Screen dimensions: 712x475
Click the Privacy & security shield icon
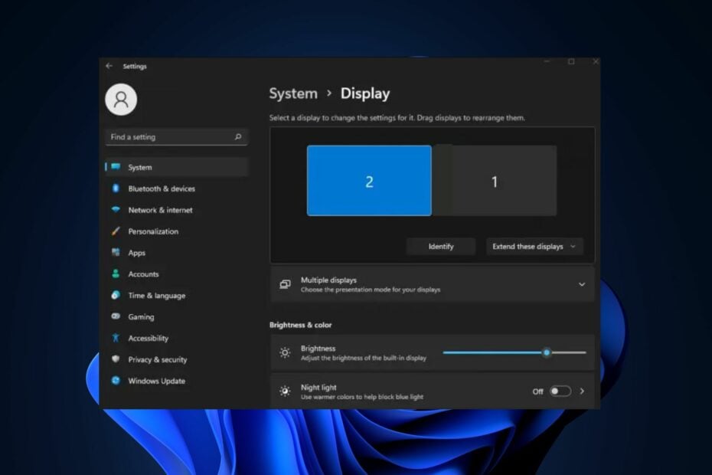(116, 359)
